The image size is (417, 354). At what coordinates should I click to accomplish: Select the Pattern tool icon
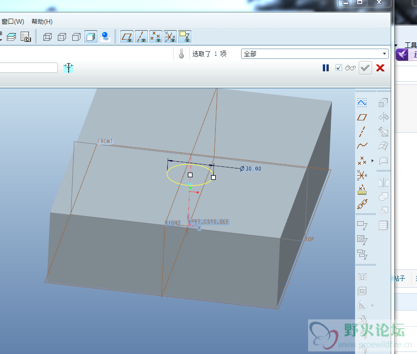point(383,226)
